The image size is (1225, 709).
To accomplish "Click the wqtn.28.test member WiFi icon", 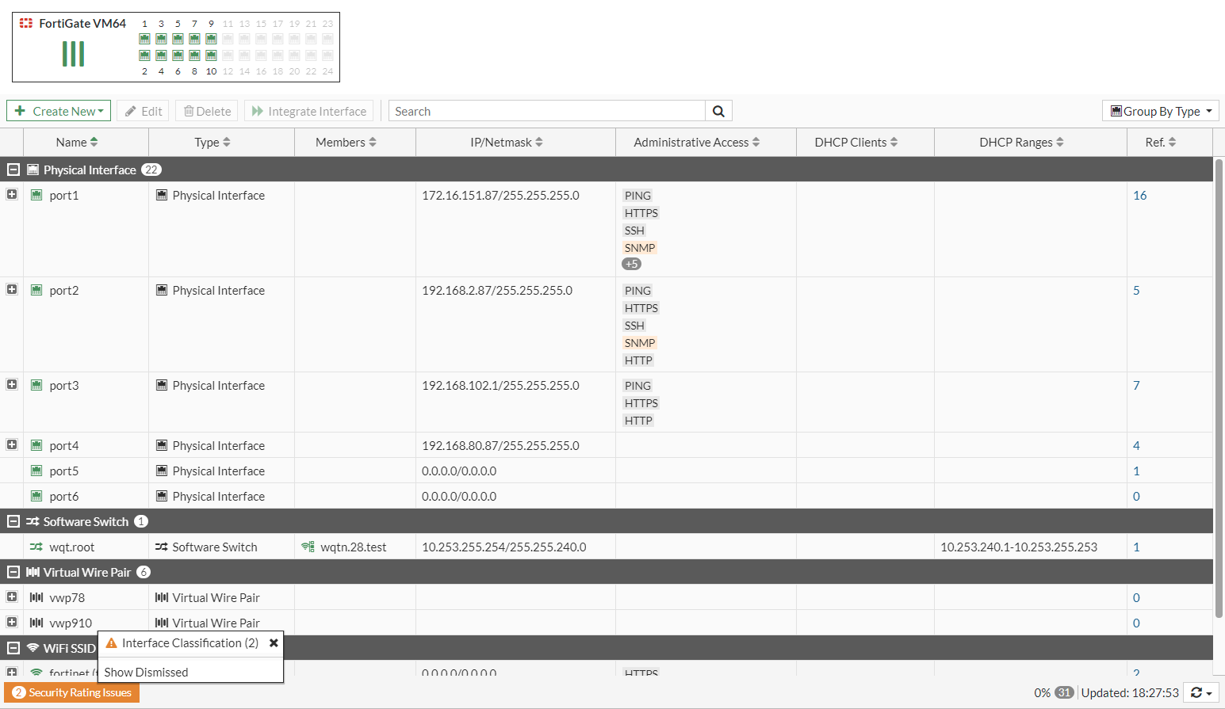I will (x=308, y=547).
